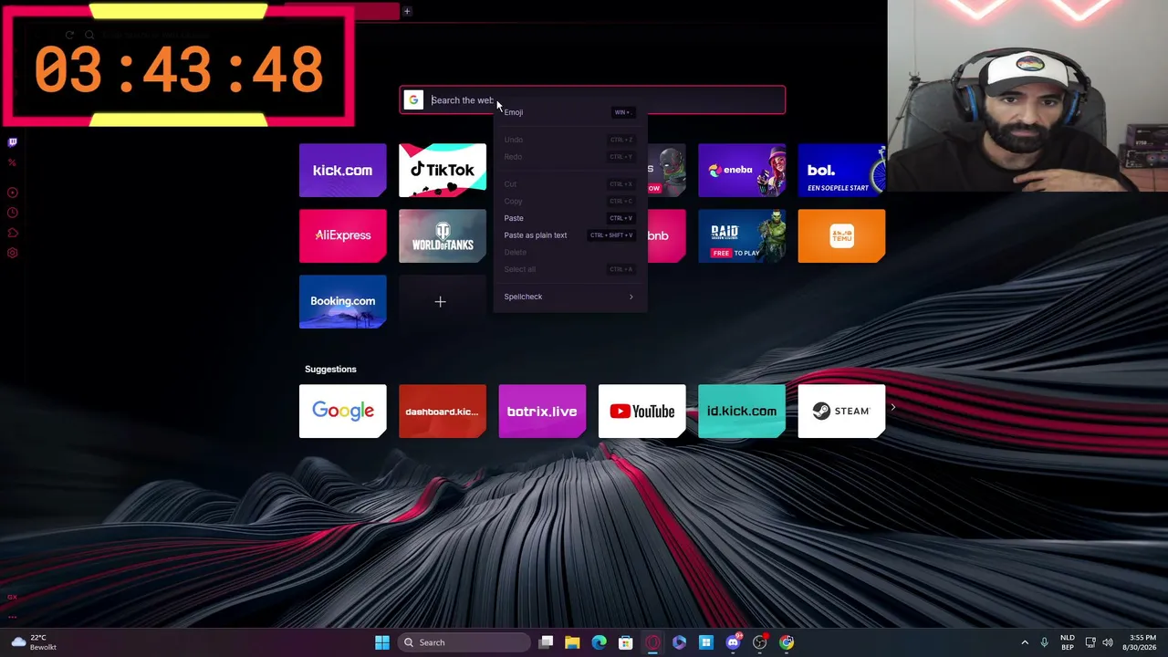Open the Google suggestion tile
The height and width of the screenshot is (657, 1168).
pyautogui.click(x=342, y=412)
